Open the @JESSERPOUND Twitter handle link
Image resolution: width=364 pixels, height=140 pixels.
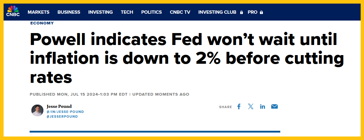(x=62, y=116)
